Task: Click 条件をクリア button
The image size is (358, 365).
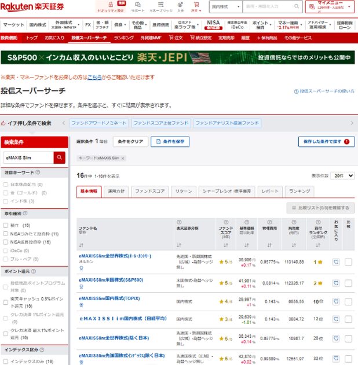Action: (130, 142)
